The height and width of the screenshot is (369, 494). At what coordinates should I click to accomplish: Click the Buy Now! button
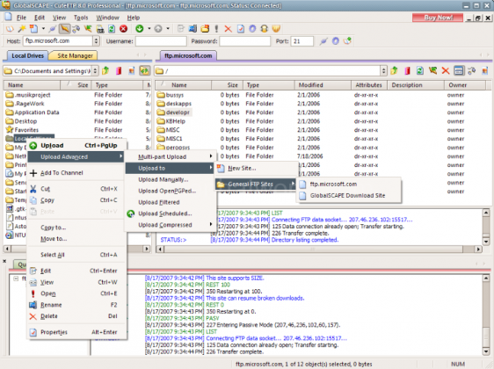[438, 18]
